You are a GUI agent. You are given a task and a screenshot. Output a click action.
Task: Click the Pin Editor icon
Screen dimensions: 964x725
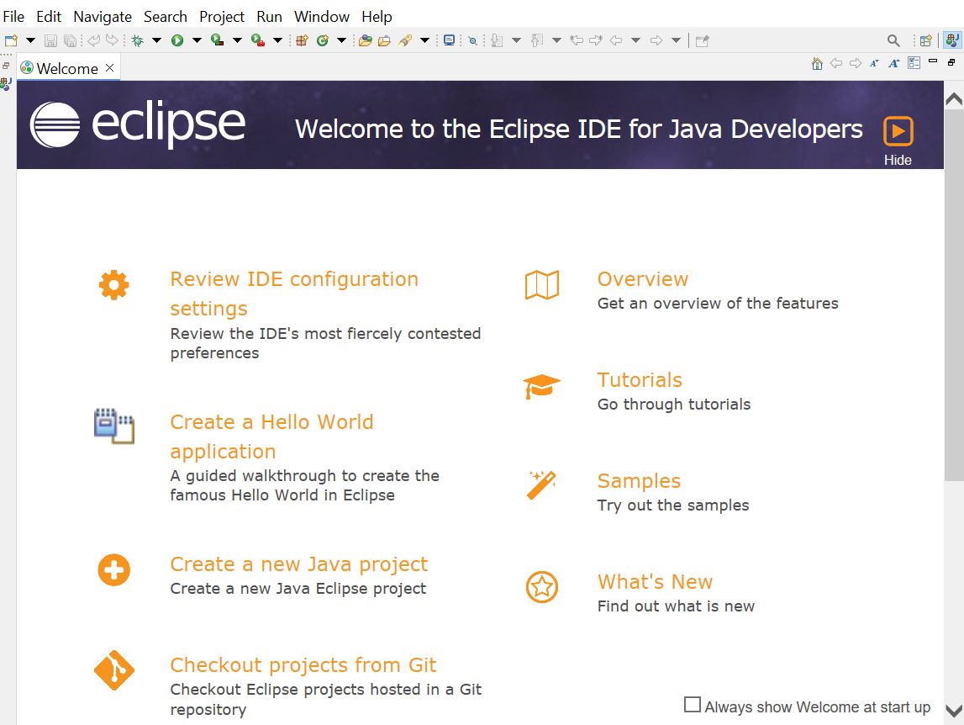[x=702, y=40]
